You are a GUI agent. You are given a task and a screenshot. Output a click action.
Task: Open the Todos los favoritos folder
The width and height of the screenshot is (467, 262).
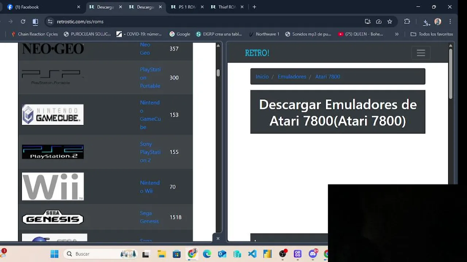432,34
